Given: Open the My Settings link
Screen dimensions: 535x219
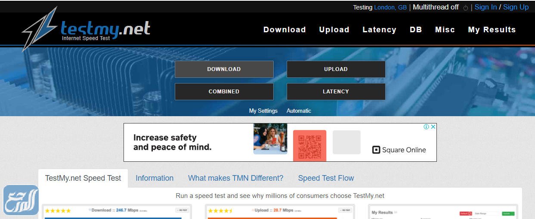Looking at the screenshot, I should pyautogui.click(x=263, y=111).
